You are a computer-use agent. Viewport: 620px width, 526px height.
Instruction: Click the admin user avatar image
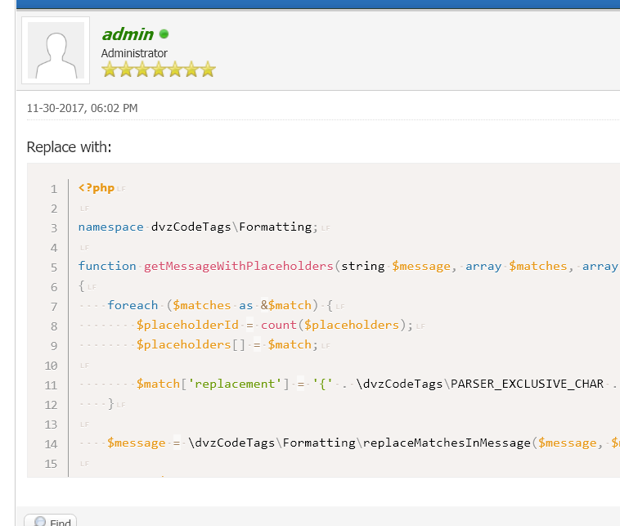(56, 50)
